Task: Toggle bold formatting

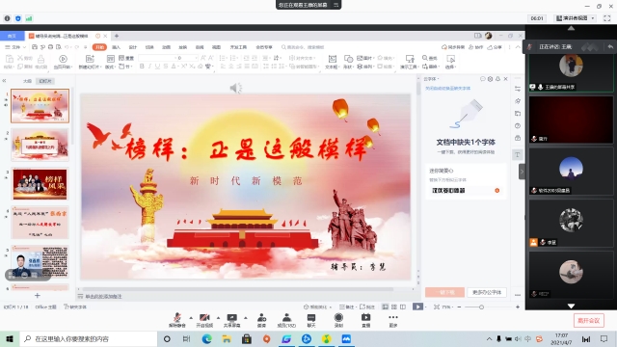Action: [x=142, y=67]
